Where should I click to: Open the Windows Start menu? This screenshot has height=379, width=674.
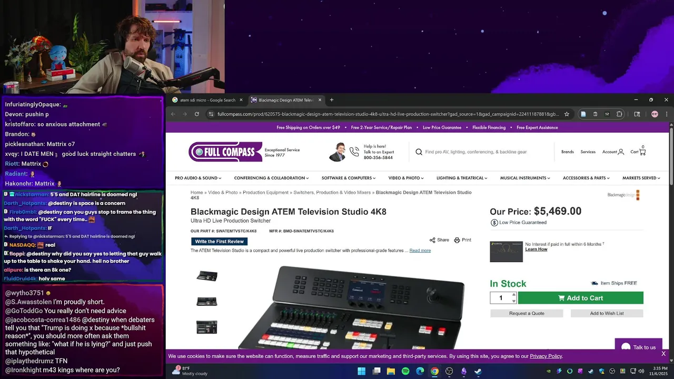pyautogui.click(x=361, y=371)
